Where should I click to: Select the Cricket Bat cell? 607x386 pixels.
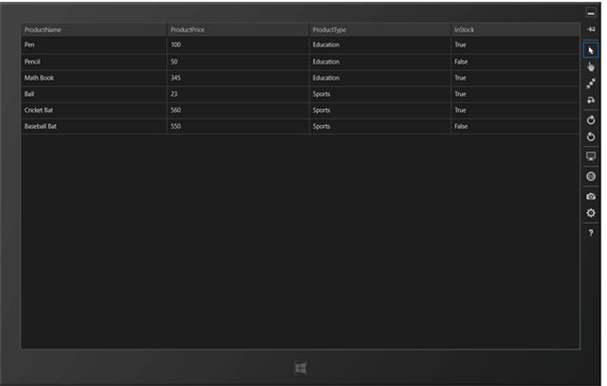[94, 110]
